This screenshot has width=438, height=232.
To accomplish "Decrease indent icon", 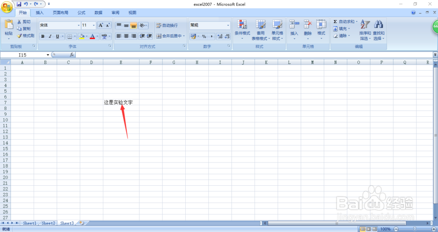I will click(142, 36).
